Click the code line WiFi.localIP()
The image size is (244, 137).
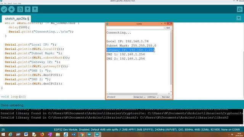(x=34, y=49)
